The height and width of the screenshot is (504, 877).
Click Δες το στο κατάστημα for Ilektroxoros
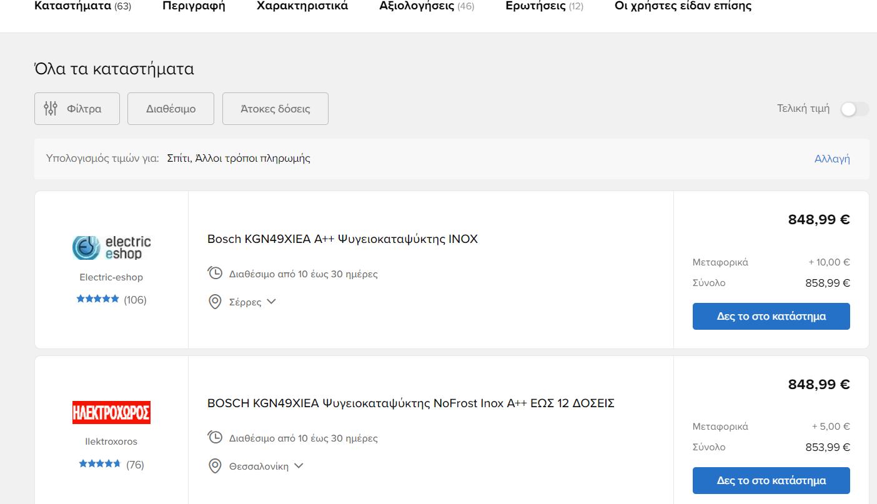[x=771, y=480]
